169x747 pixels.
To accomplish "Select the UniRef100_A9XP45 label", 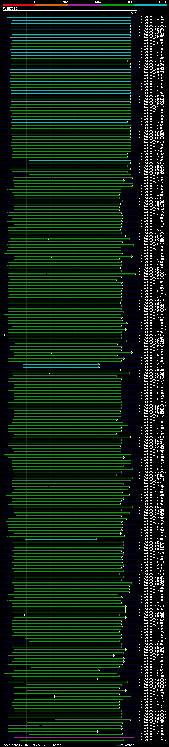I will point(152,364).
